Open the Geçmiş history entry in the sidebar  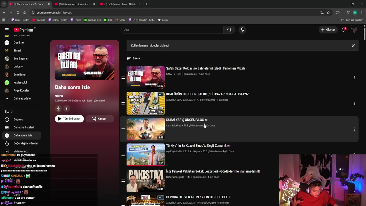(x=21, y=119)
